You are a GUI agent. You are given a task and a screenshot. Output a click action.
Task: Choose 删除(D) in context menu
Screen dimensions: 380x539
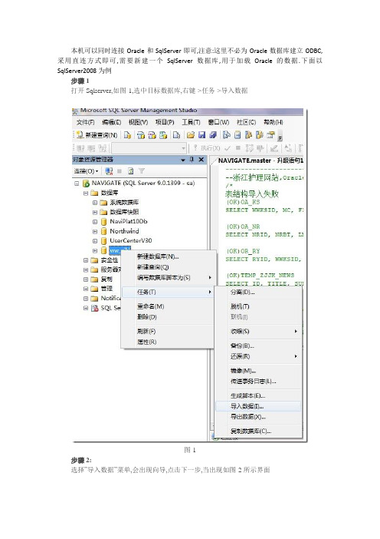pyautogui.click(x=168, y=317)
